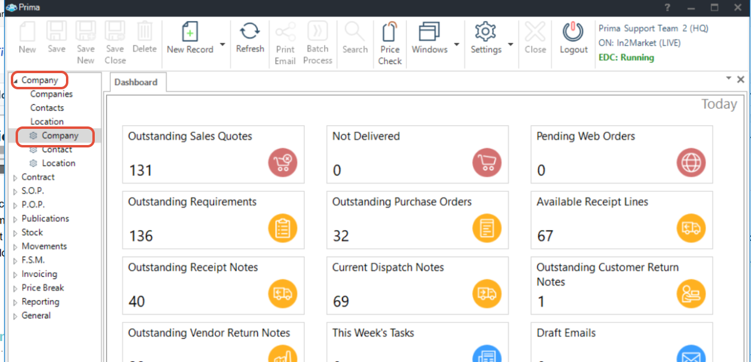
Task: Expand the F.S.M. tree node
Action: [x=16, y=261]
